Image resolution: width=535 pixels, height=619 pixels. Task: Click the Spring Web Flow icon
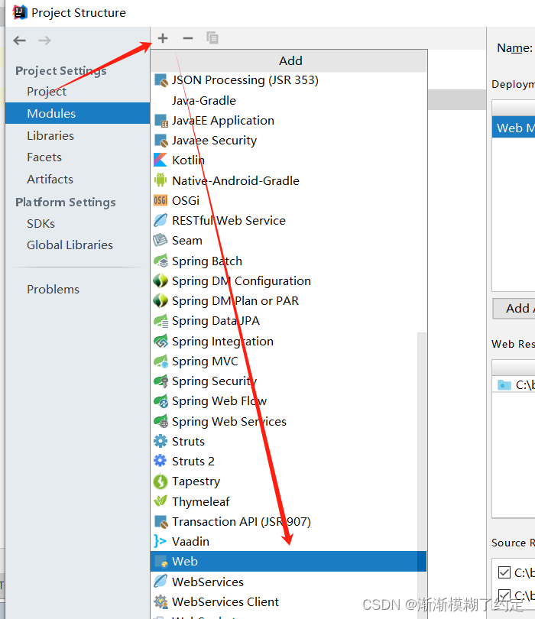pyautogui.click(x=160, y=401)
